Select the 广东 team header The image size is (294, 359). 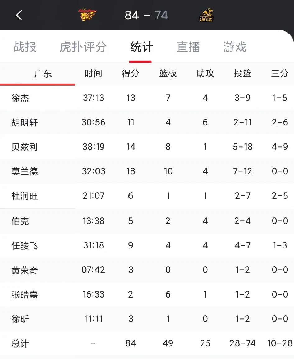43,74
